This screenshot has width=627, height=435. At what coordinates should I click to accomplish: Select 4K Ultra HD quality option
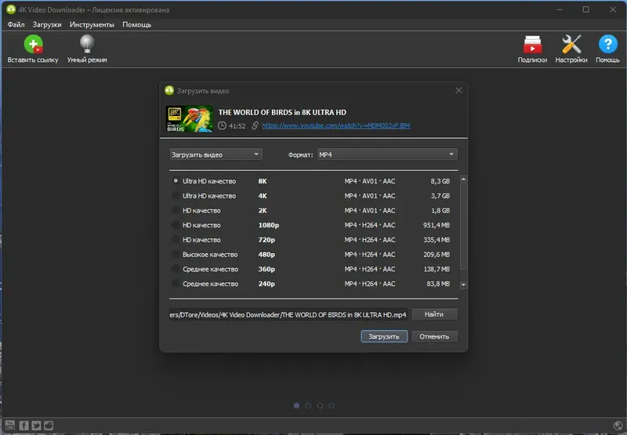coord(176,195)
